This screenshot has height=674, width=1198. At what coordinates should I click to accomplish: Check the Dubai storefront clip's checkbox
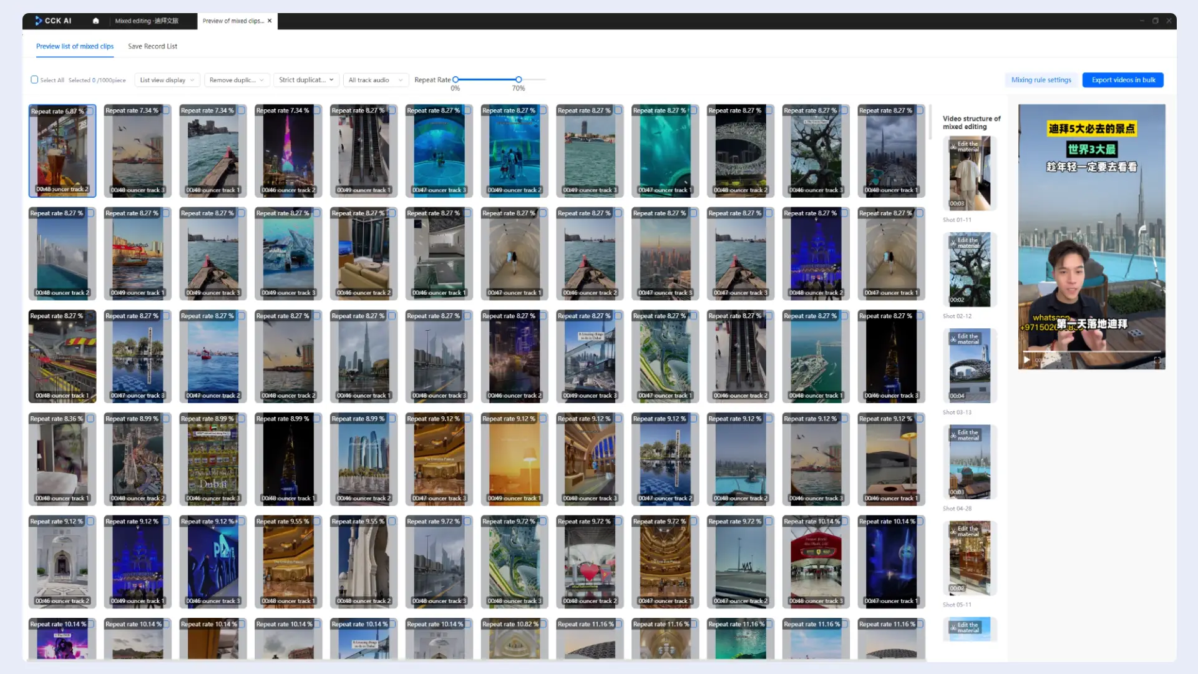click(x=241, y=419)
